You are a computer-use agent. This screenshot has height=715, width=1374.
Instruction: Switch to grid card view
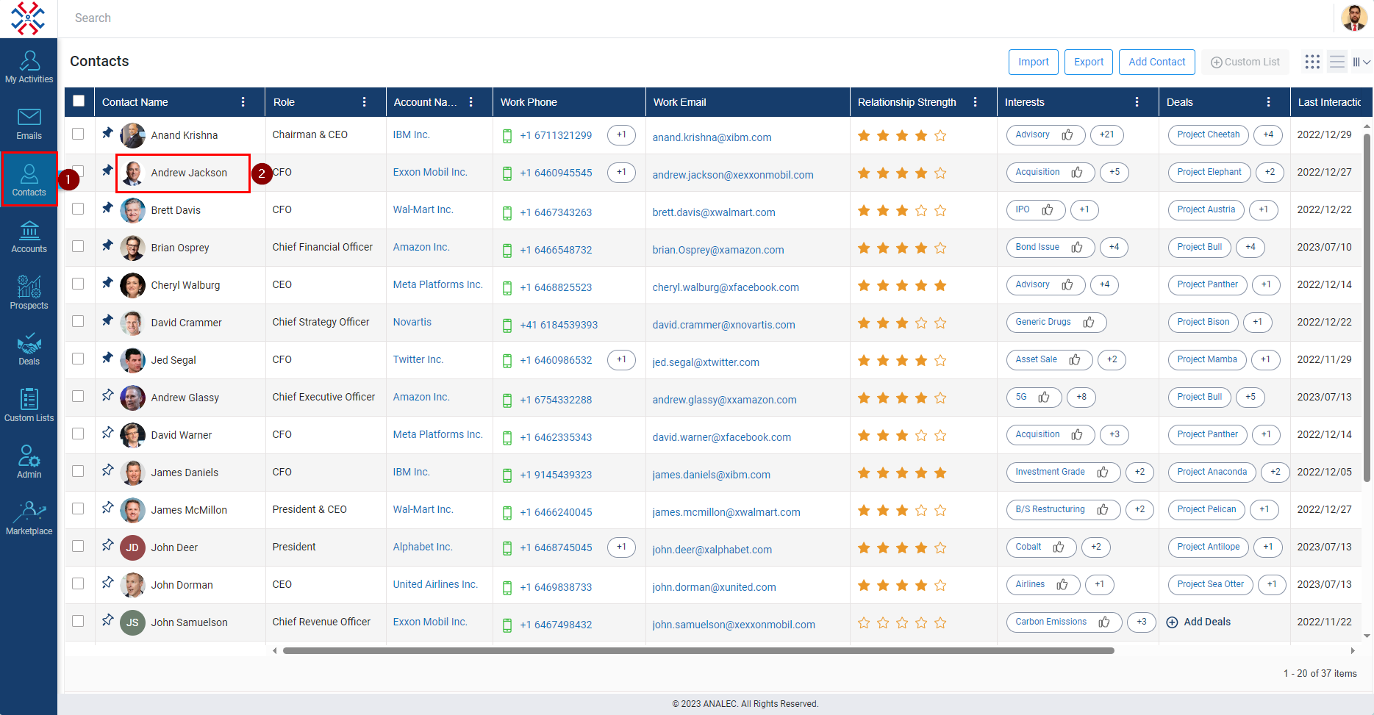(1312, 62)
